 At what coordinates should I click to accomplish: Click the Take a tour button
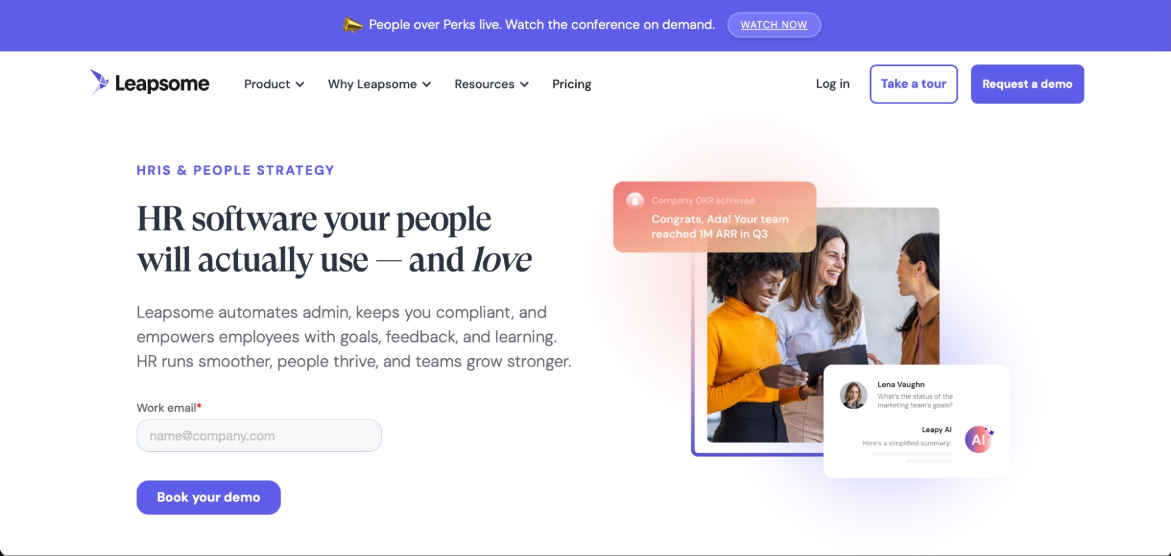pyautogui.click(x=913, y=84)
